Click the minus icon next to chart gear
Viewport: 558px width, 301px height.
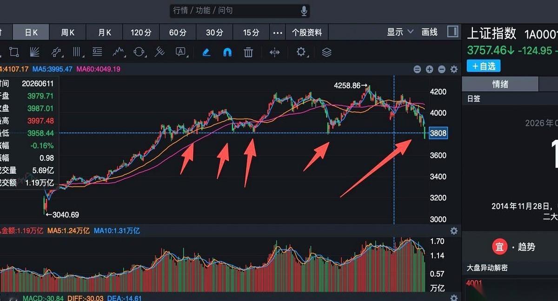tap(442, 69)
